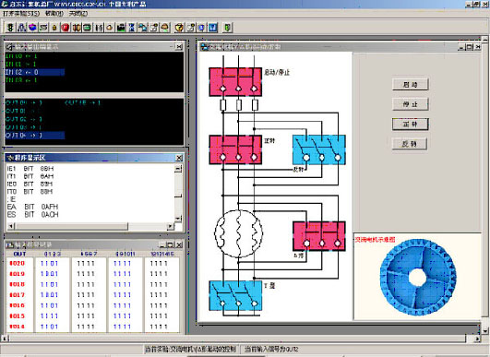The height and width of the screenshot is (357, 490).
Task: Open the 关闭(Z) menu
Action: click(x=78, y=14)
